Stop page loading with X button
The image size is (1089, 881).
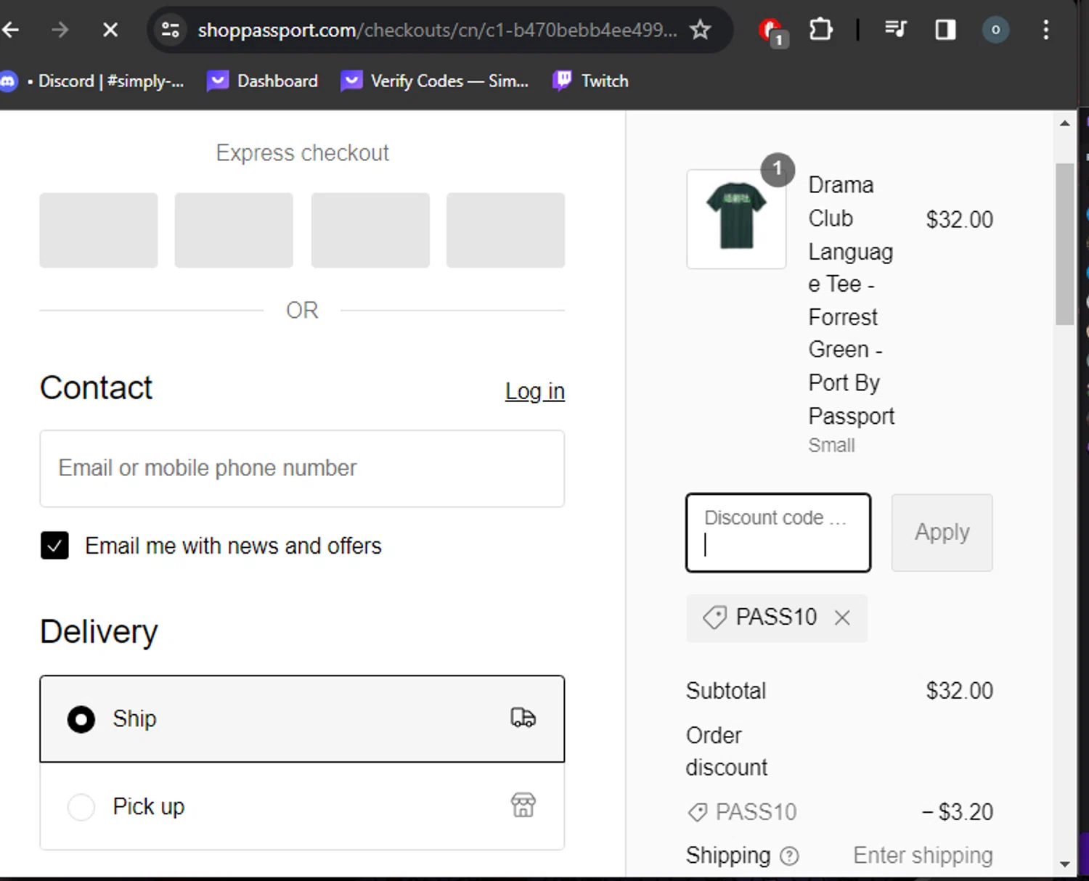(110, 30)
